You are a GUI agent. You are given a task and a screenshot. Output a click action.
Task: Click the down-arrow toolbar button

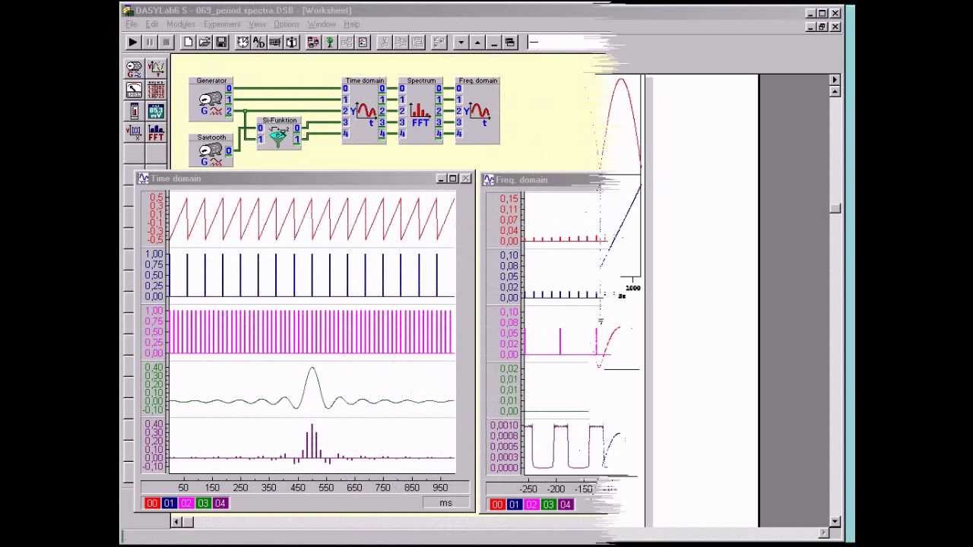tap(461, 43)
